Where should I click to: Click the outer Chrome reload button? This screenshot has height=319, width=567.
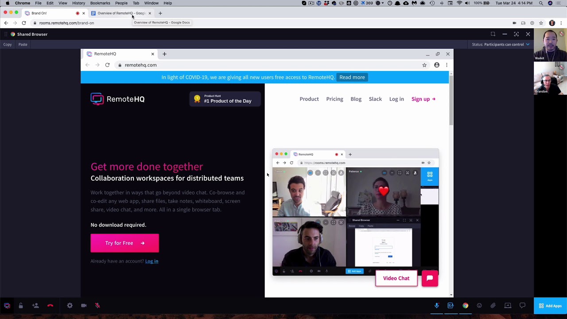pos(24,23)
